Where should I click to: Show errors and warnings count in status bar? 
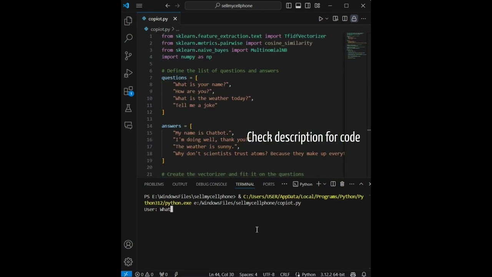[144, 274]
